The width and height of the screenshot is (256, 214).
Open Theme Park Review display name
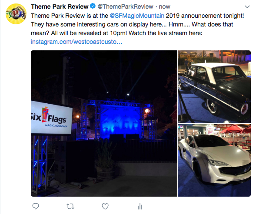click(x=60, y=7)
